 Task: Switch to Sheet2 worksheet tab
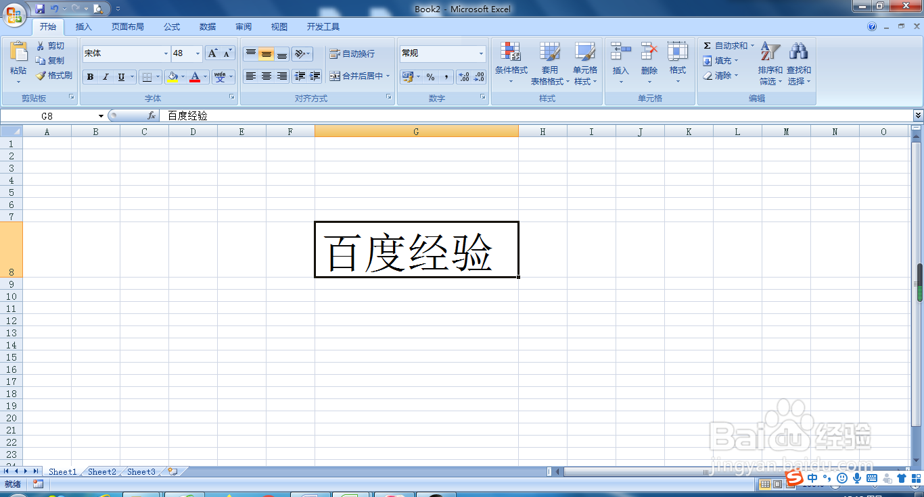102,472
